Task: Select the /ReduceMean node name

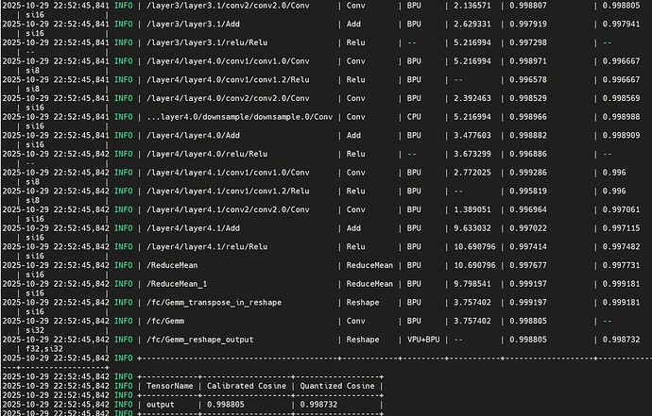Action: tap(172, 265)
